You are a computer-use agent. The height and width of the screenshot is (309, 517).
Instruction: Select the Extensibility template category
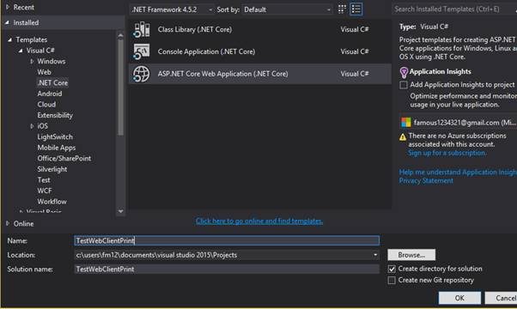(55, 115)
